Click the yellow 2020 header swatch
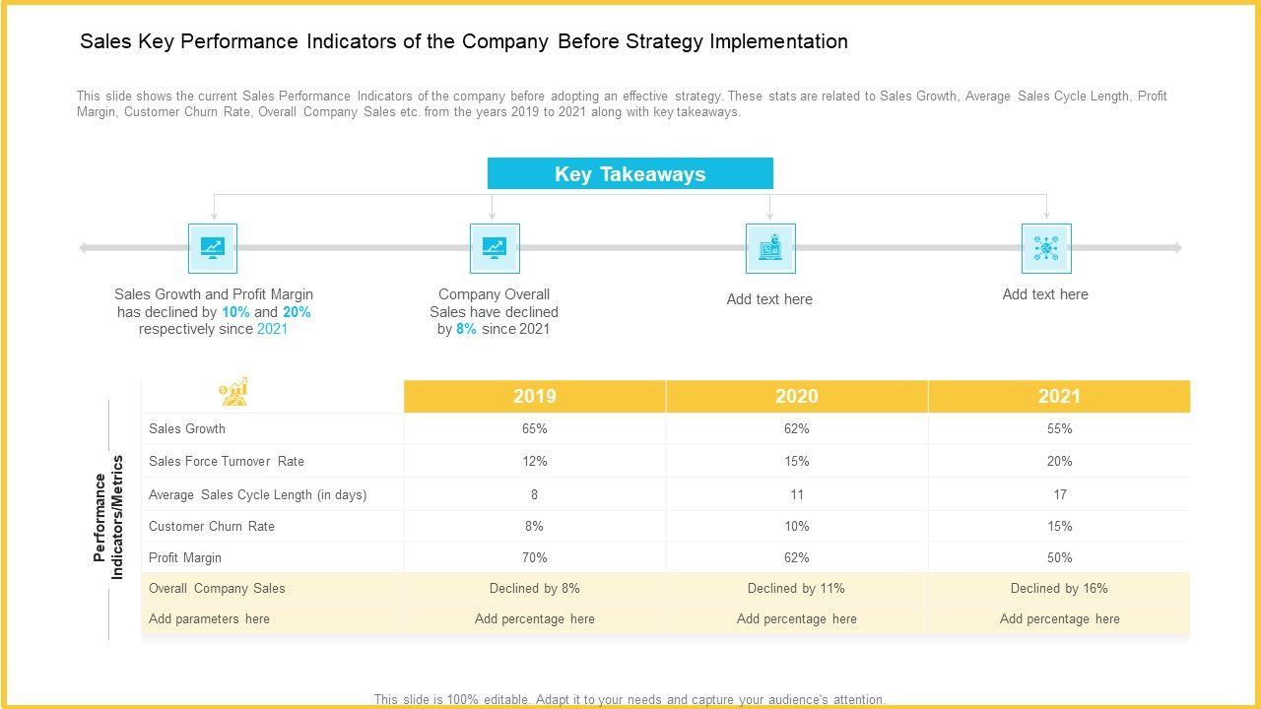This screenshot has height=709, width=1261. 797,396
